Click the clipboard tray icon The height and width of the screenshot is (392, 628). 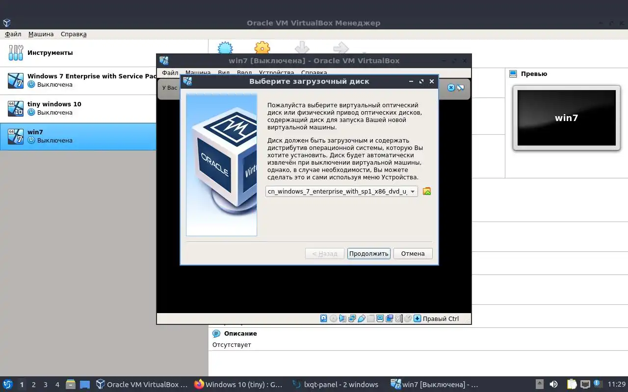[x=572, y=385]
